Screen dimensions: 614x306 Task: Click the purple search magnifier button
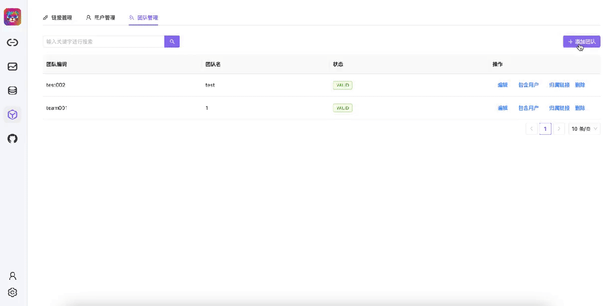(172, 42)
